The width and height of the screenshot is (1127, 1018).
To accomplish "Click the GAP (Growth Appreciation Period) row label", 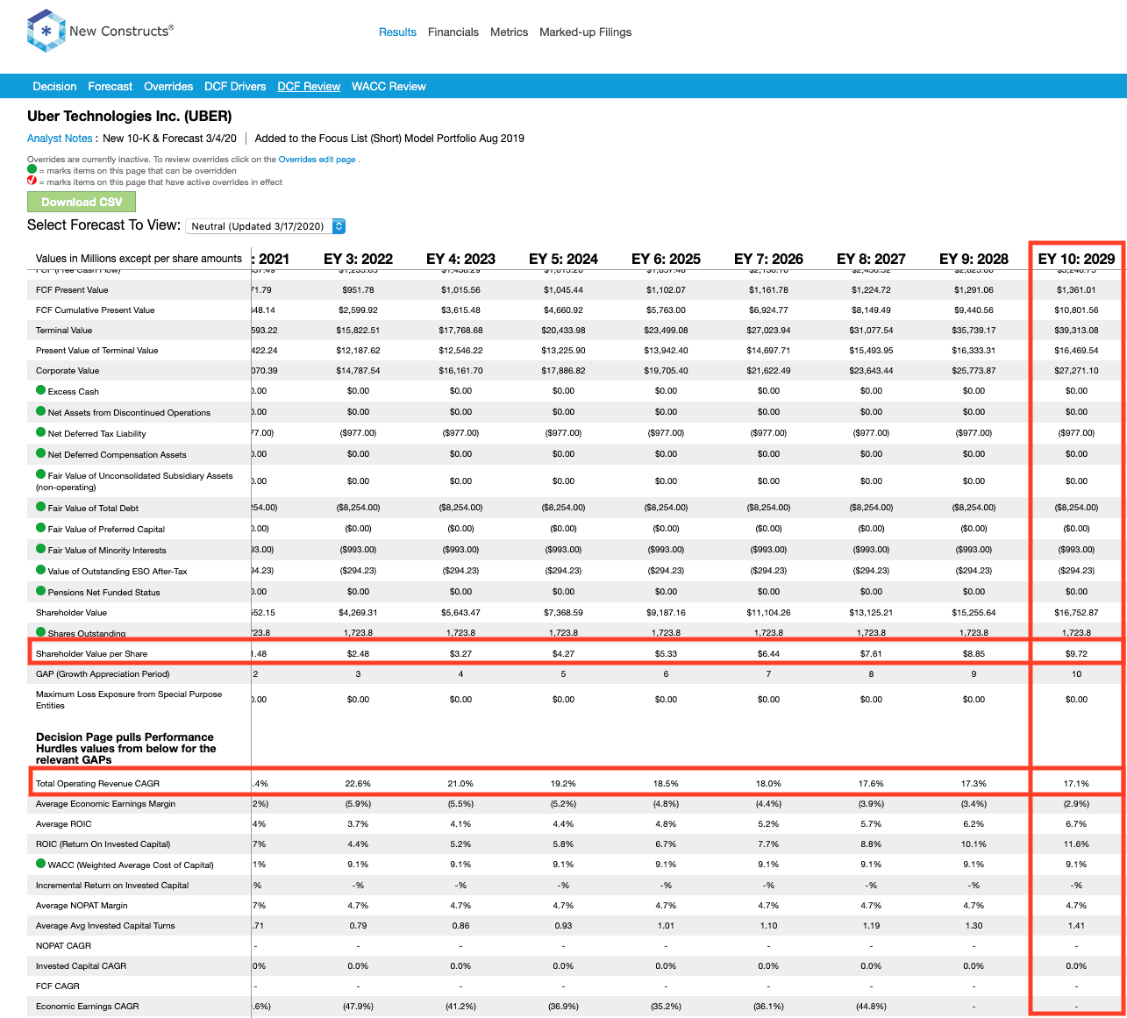I will (103, 673).
